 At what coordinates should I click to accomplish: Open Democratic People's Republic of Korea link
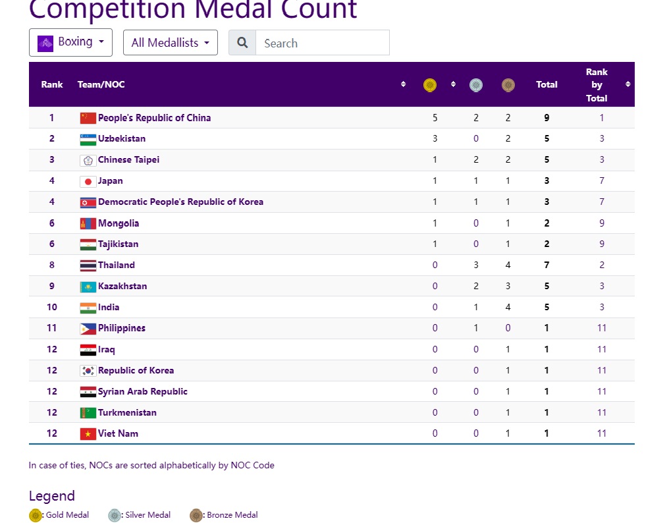click(x=180, y=202)
